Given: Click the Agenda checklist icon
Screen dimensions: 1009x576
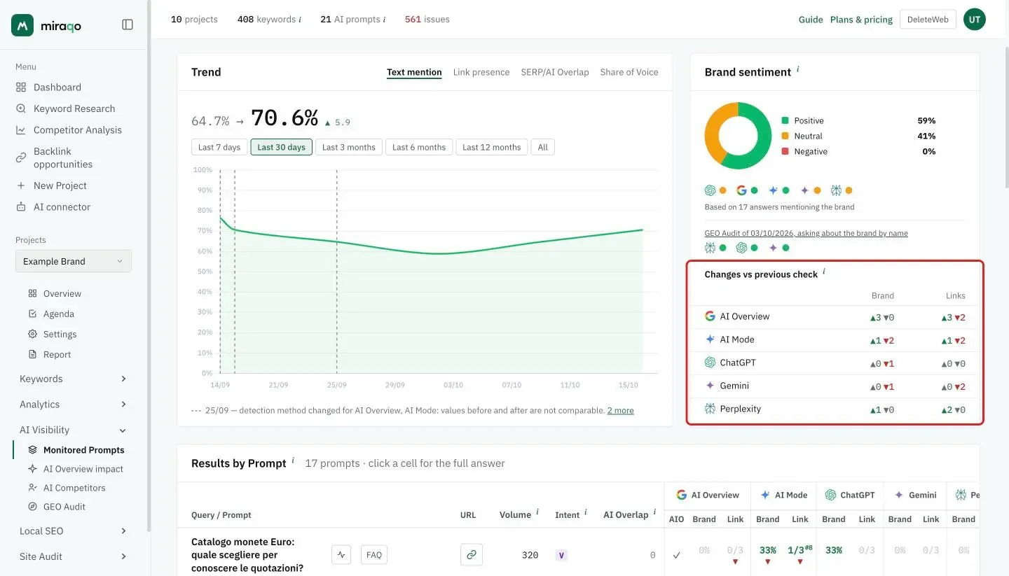Looking at the screenshot, I should click(x=32, y=314).
